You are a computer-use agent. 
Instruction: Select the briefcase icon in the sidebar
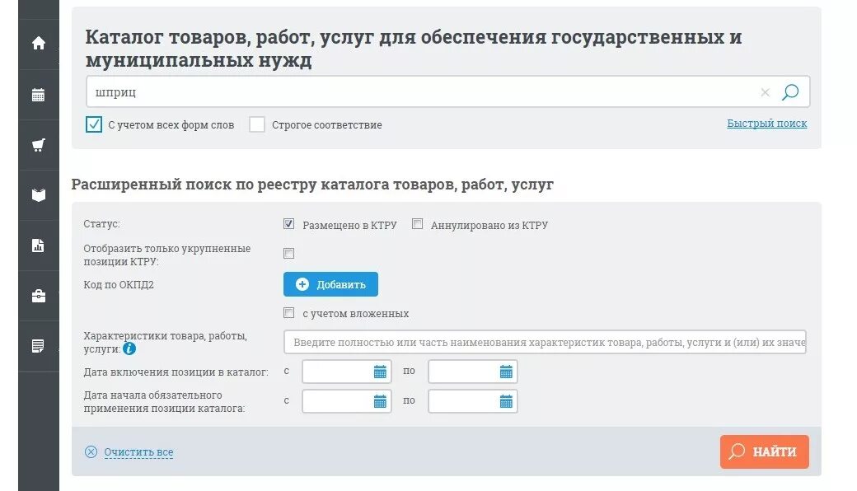(x=37, y=296)
